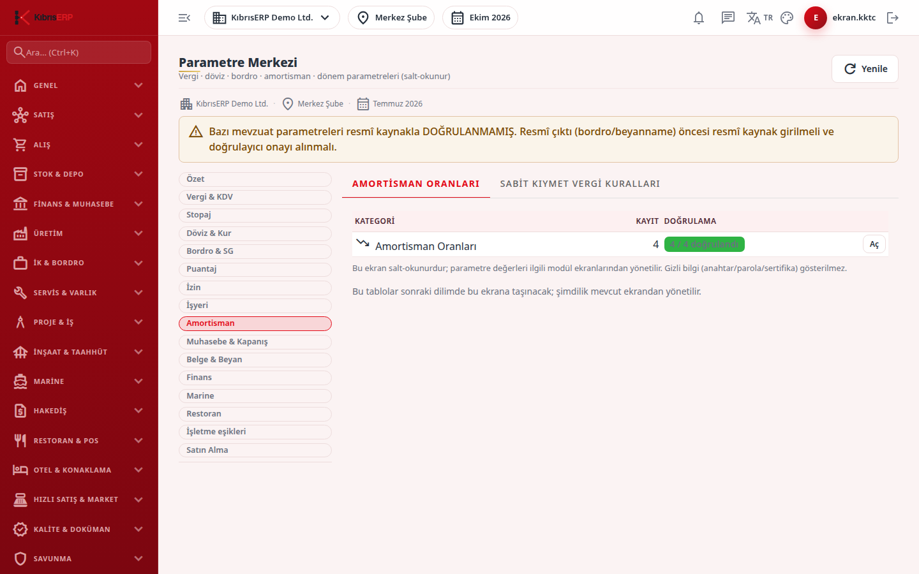Open Hızlı Satış & Market module
The height and width of the screenshot is (574, 919).
click(x=79, y=499)
